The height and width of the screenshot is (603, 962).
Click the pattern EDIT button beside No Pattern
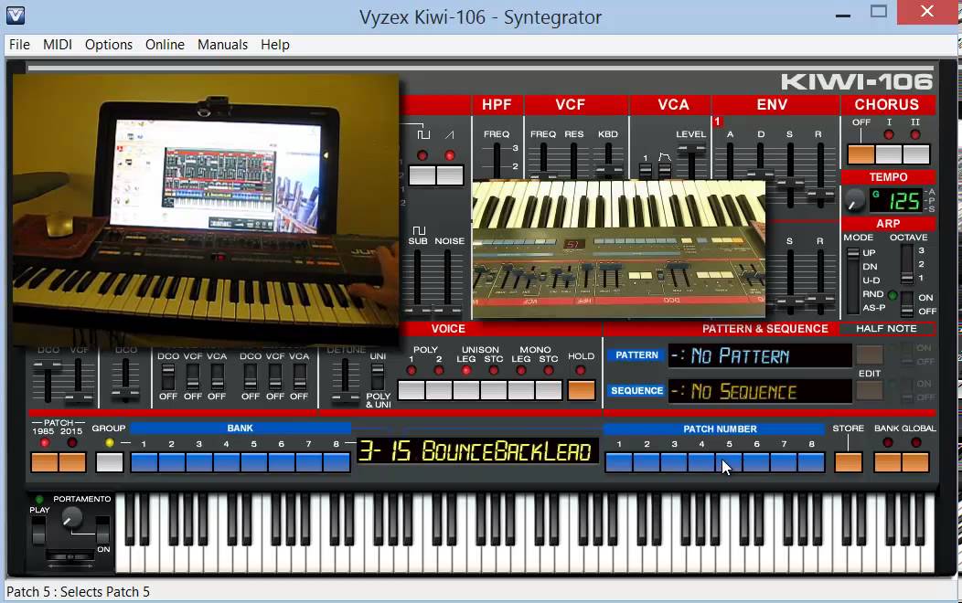click(x=870, y=354)
